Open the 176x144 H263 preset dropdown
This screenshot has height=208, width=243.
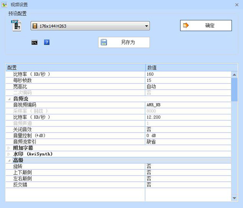(x=90, y=26)
